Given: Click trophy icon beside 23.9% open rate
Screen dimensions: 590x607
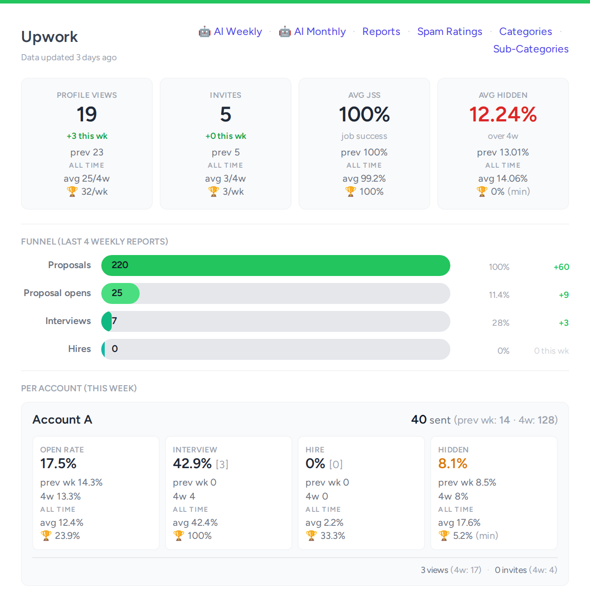Looking at the screenshot, I should tap(46, 535).
